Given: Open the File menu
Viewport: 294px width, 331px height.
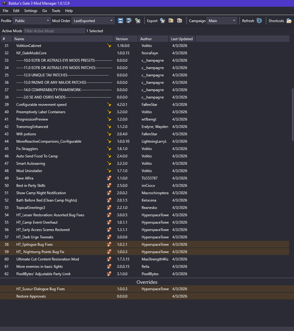Looking at the screenshot, I should pyautogui.click(x=6, y=10).
